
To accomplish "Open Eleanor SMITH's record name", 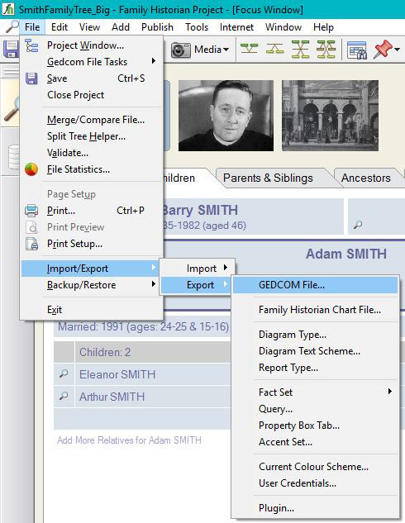I will coord(117,374).
